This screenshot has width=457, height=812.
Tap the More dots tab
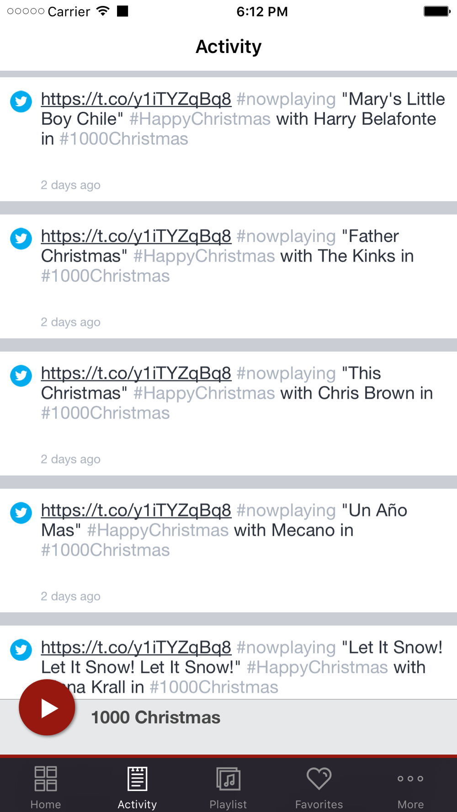410,786
